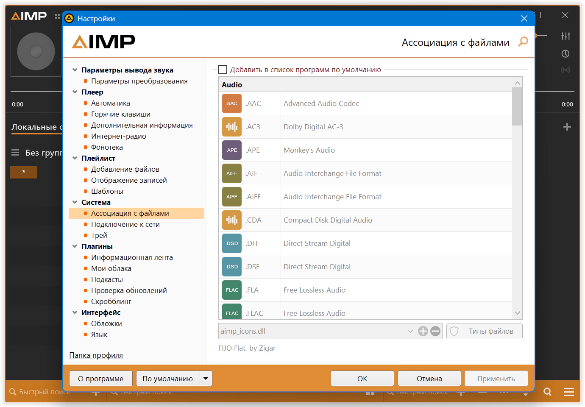Screen dimensions: 585x407
Task: Click the radio broadcast icon in main window
Action: coord(565,70)
